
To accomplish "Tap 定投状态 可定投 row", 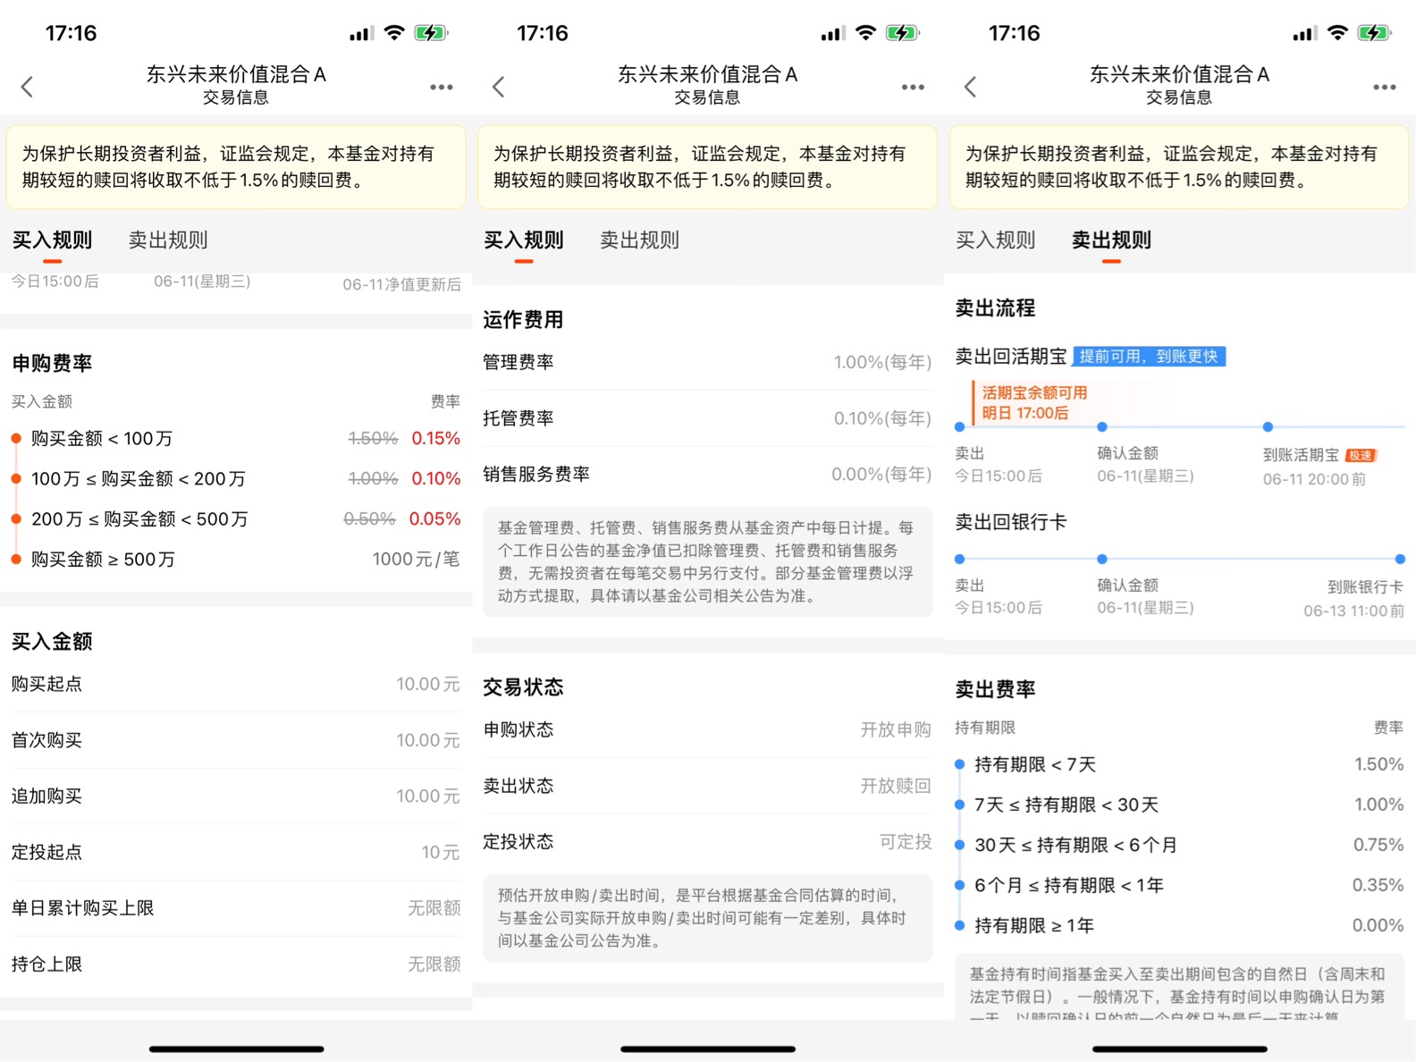I will pos(707,841).
